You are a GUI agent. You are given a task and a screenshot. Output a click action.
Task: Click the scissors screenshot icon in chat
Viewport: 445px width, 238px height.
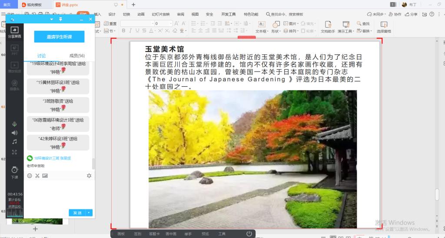(x=37, y=176)
